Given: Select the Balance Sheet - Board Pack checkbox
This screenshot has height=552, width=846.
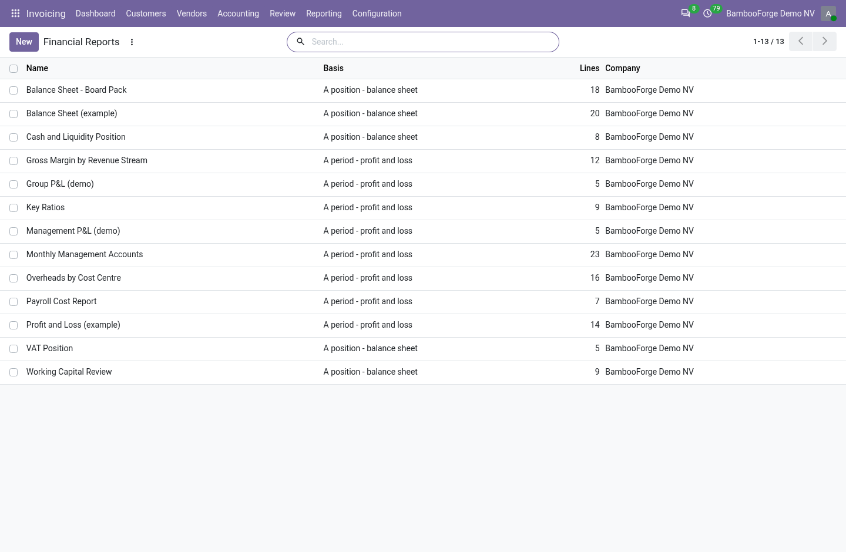Looking at the screenshot, I should pos(14,90).
